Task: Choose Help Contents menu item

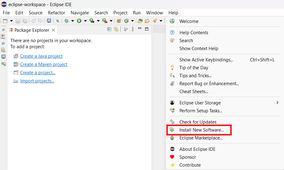Action: coord(225,33)
